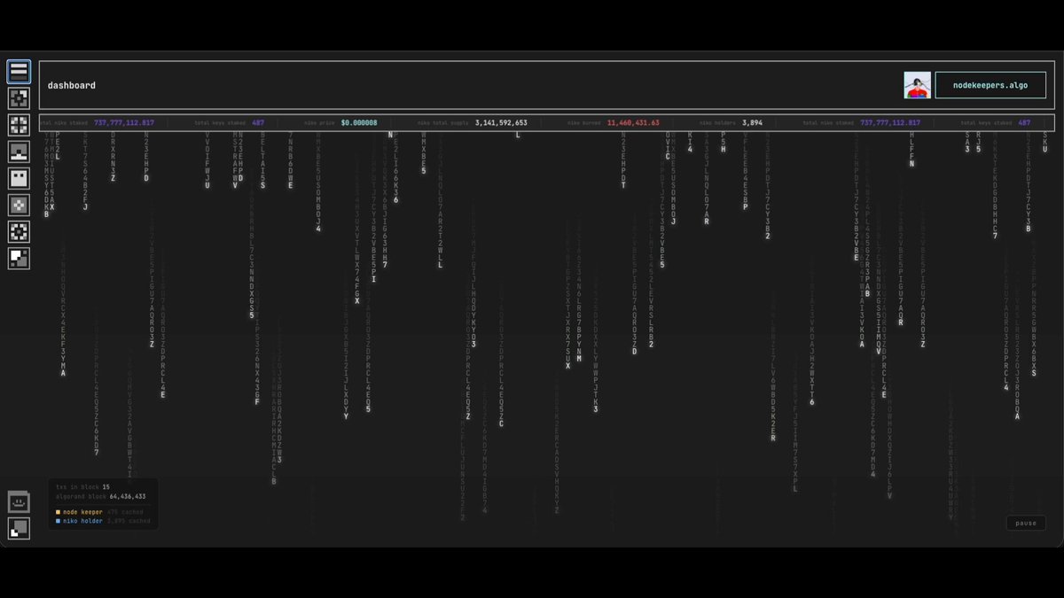Select the diamond-dots sidebar icon
The width and height of the screenshot is (1064, 598).
pos(19,206)
